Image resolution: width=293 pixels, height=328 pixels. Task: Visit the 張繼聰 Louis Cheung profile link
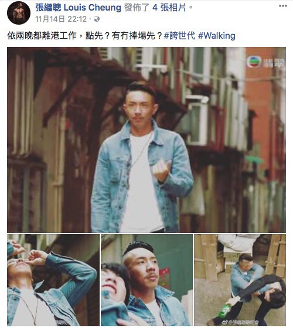pos(78,8)
